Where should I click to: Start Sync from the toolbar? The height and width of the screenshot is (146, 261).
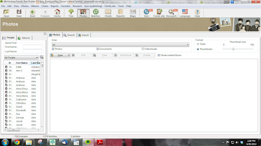click(x=146, y=13)
